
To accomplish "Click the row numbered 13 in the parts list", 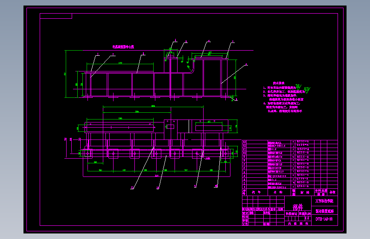I will (290, 142).
